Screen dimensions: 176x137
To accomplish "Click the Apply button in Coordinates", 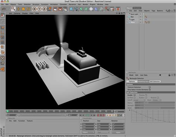I will pyautogui.click(x=118, y=133).
